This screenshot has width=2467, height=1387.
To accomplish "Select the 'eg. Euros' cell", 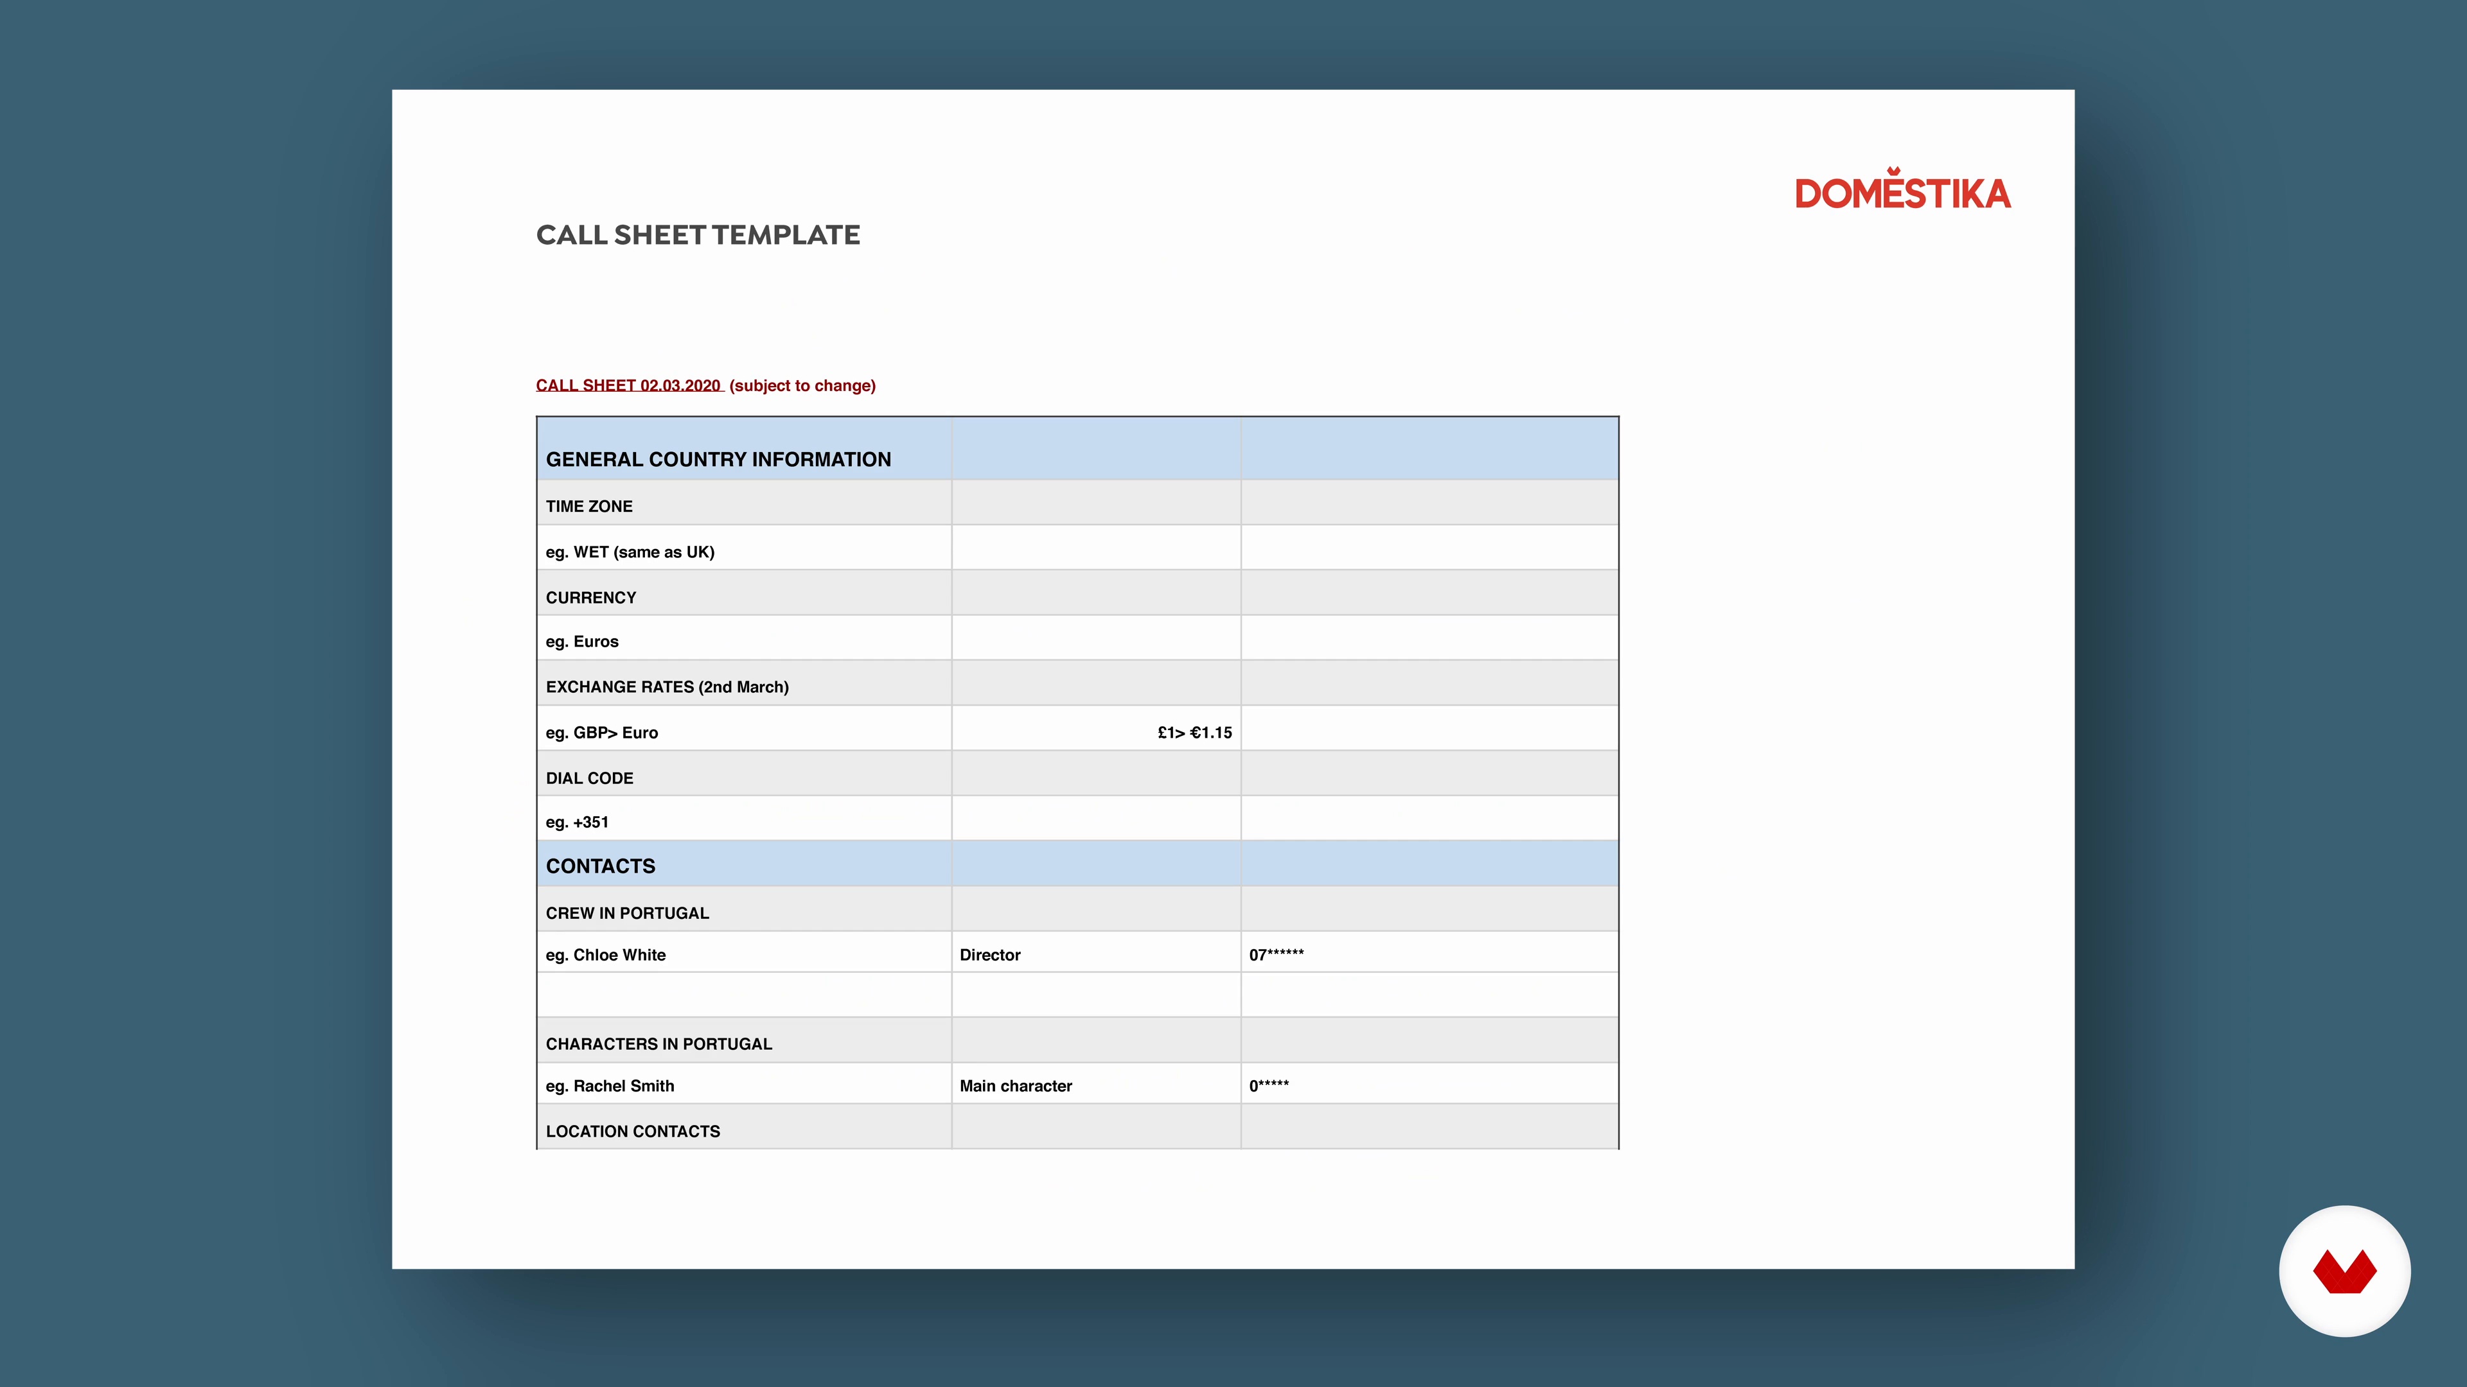I will coord(744,638).
